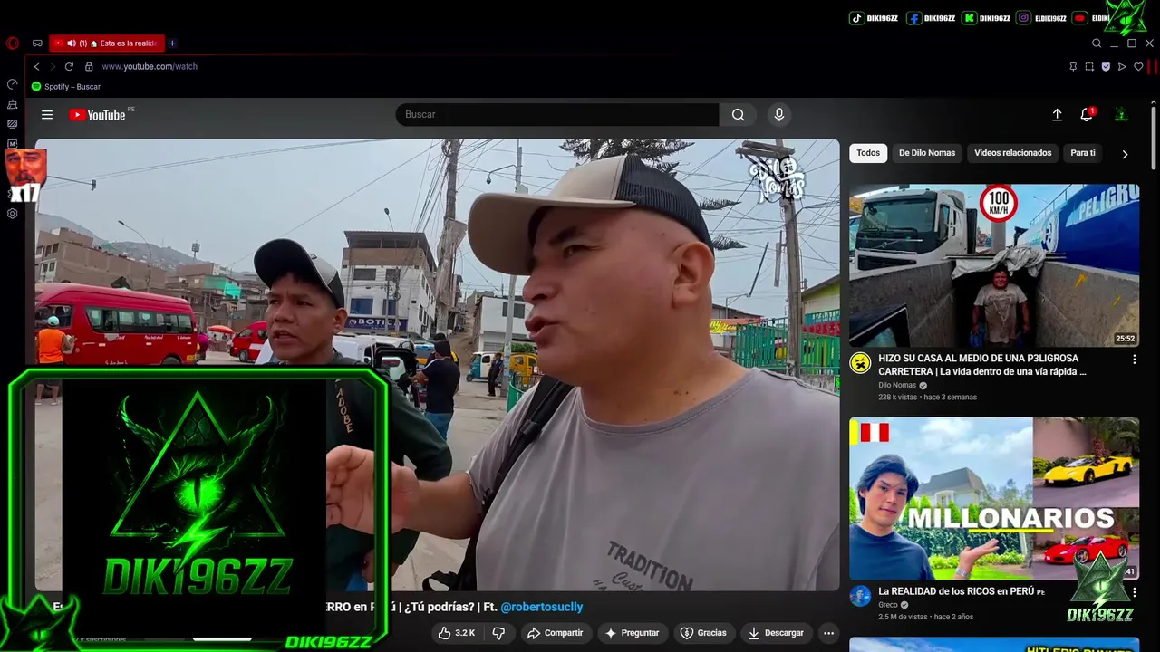Open the @robertosuclly channel link
Viewport: 1160px width, 652px height.
coord(541,607)
